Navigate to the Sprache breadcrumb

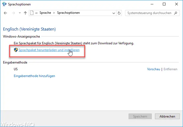[45, 13]
